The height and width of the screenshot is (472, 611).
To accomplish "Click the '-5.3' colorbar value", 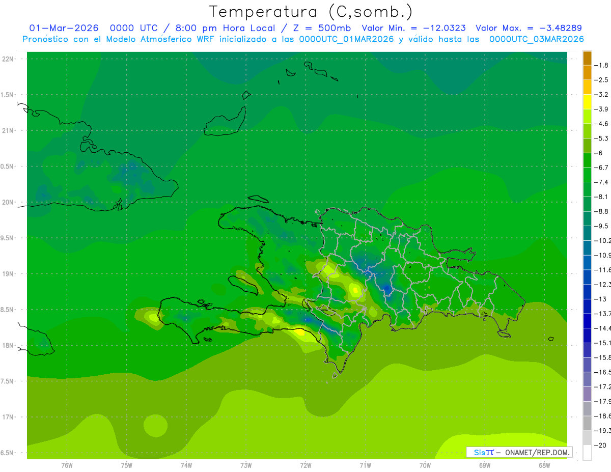I will tap(602, 138).
